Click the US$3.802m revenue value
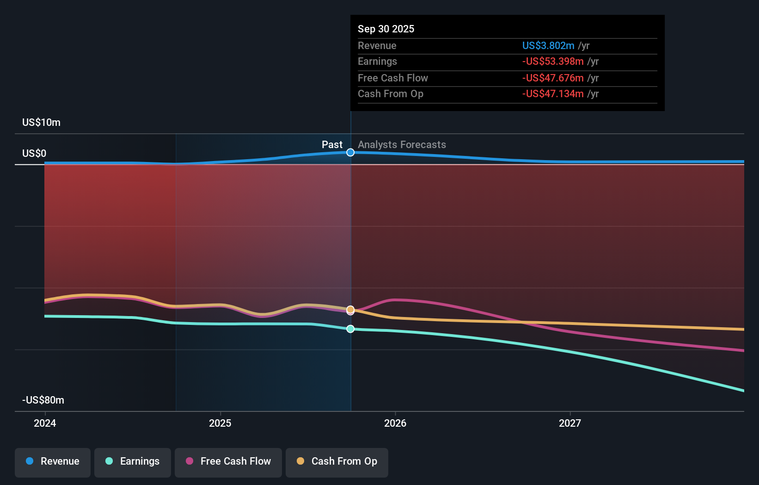Image resolution: width=759 pixels, height=485 pixels. pos(548,45)
